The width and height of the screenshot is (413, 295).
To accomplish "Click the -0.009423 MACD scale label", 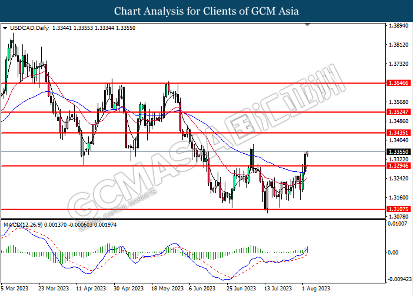I will 400,279.
